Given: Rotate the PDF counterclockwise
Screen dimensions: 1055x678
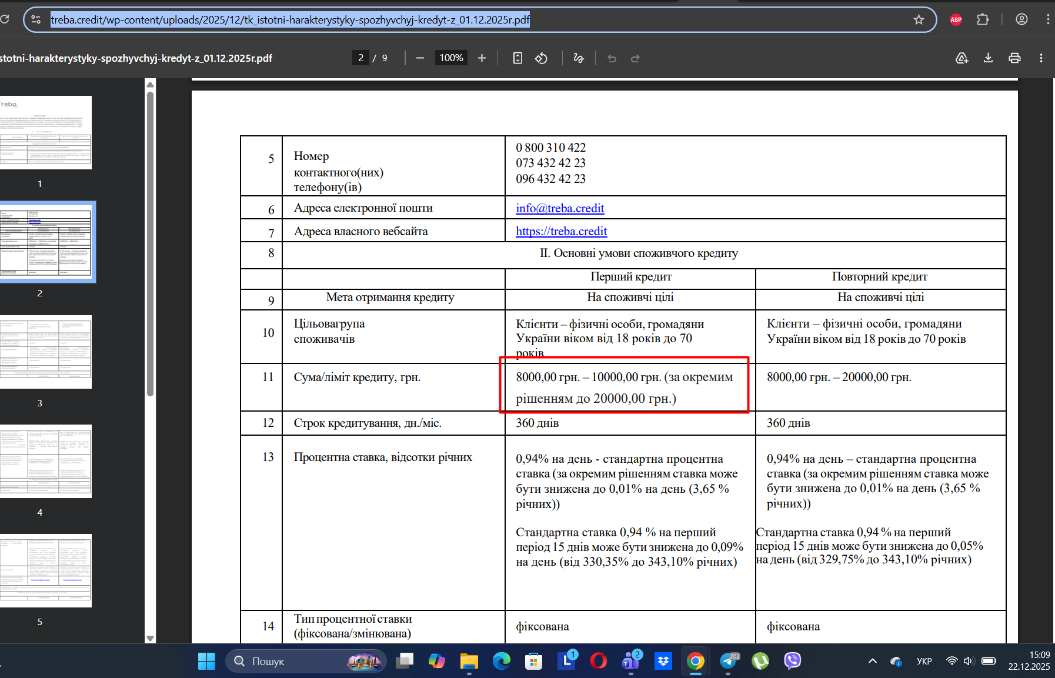Looking at the screenshot, I should [x=541, y=58].
